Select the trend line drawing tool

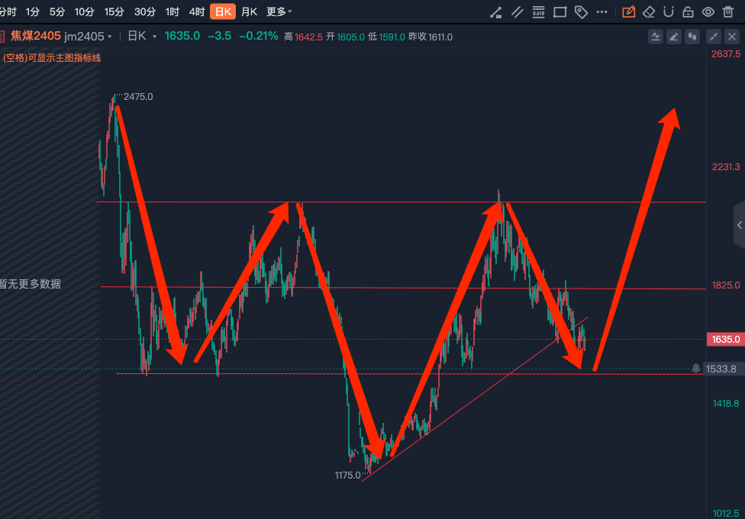(495, 12)
